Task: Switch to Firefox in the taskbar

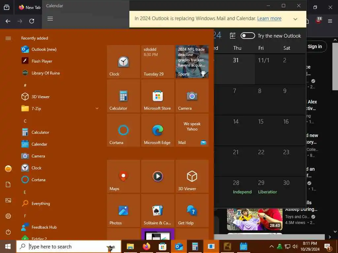Action: tap(146, 246)
